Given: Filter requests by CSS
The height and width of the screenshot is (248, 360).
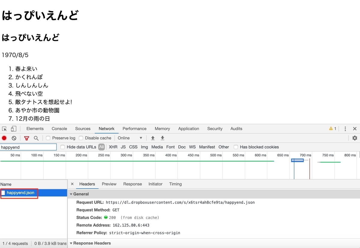Looking at the screenshot, I should point(133,147).
